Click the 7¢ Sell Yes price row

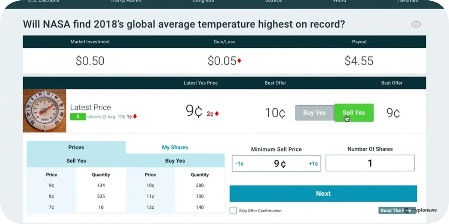click(52, 207)
